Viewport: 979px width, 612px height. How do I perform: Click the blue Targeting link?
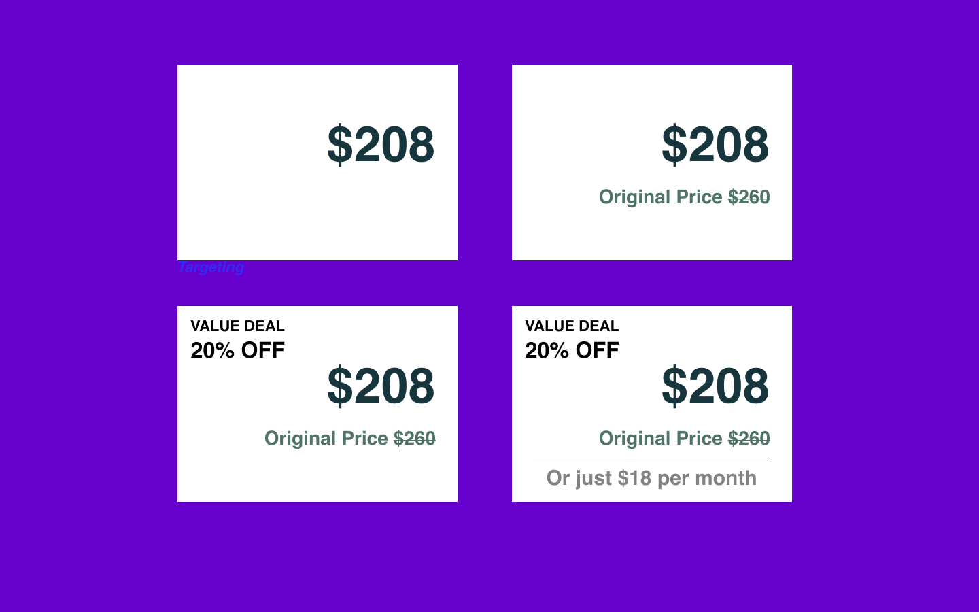click(x=211, y=268)
